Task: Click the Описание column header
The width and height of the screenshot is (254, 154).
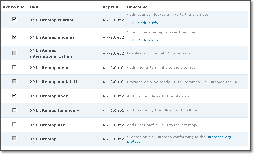Action: pos(137,7)
